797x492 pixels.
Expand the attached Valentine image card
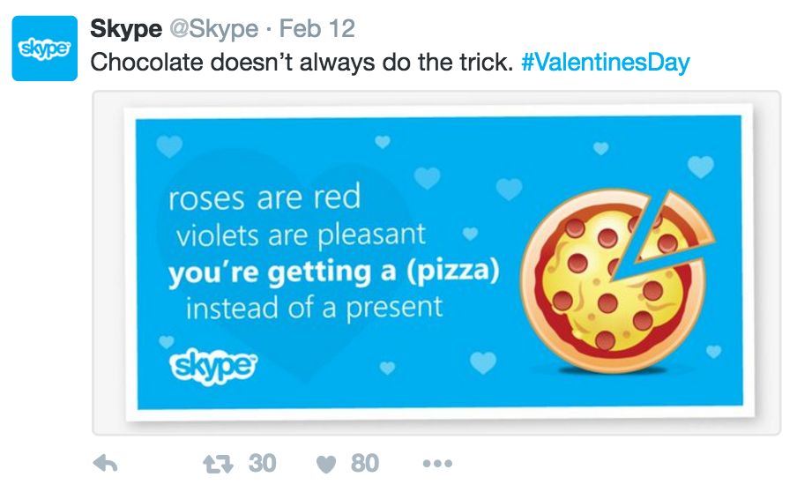pos(436,262)
